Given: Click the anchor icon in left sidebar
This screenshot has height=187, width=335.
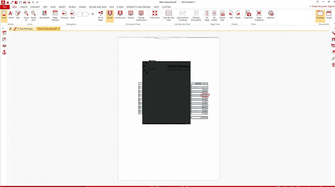Looking at the screenshot, I should point(4,52).
